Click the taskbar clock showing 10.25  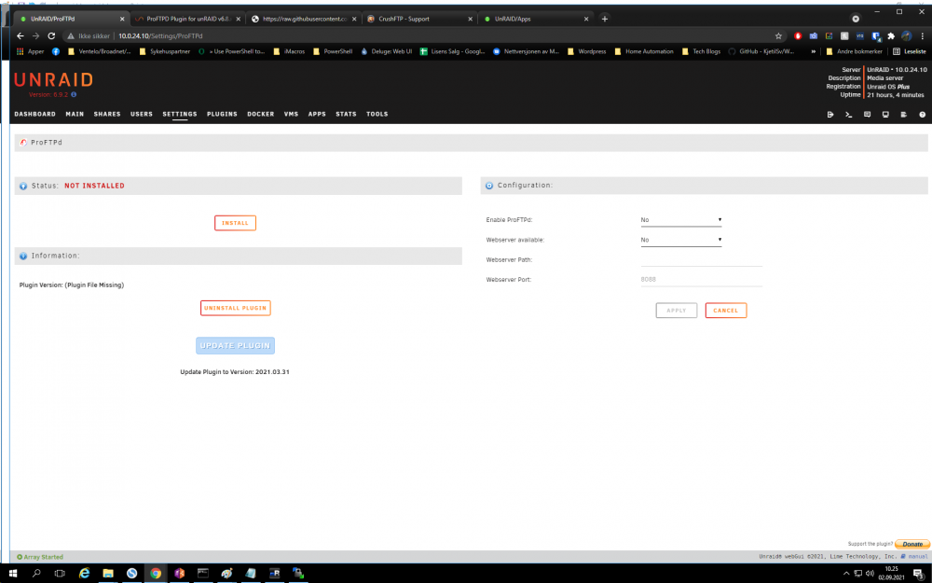pyautogui.click(x=892, y=574)
